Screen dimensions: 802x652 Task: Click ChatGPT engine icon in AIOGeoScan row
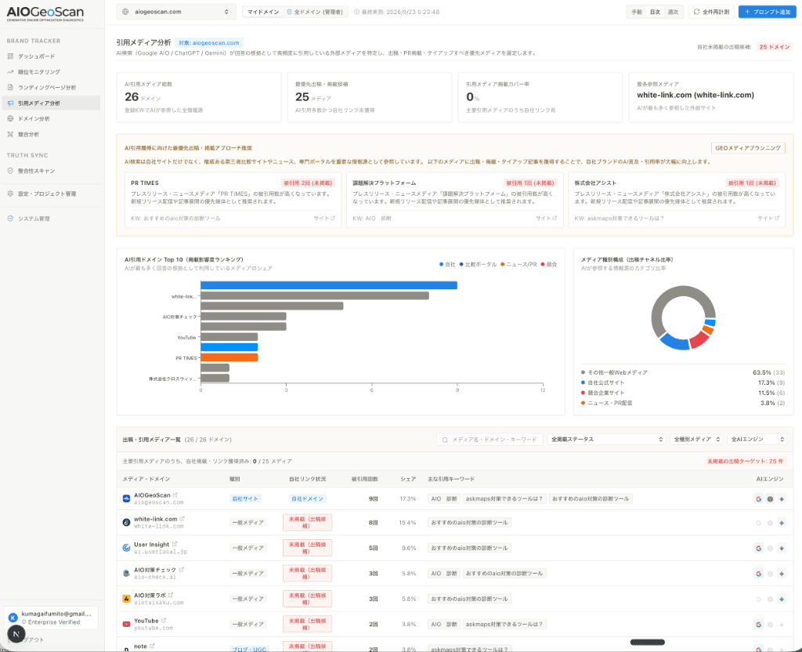771,499
